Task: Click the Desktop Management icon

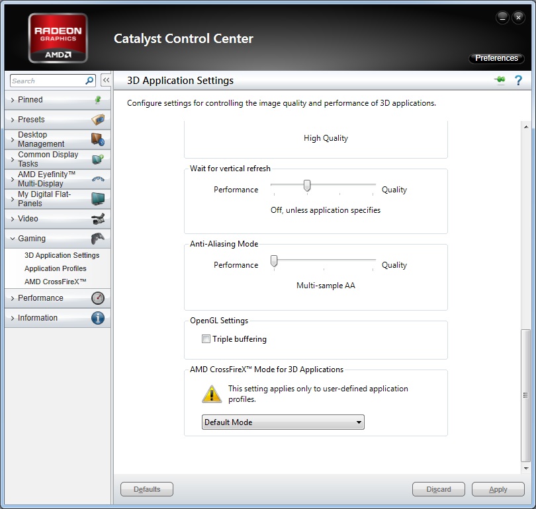Action: [98, 139]
